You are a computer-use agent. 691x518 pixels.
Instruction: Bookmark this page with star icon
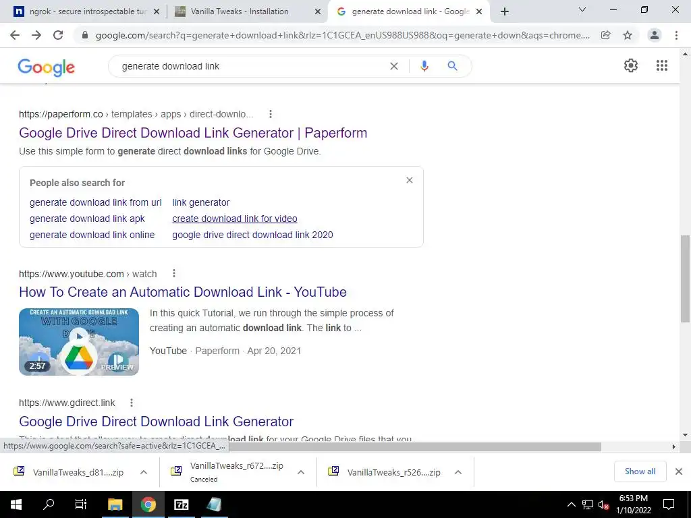coord(628,35)
